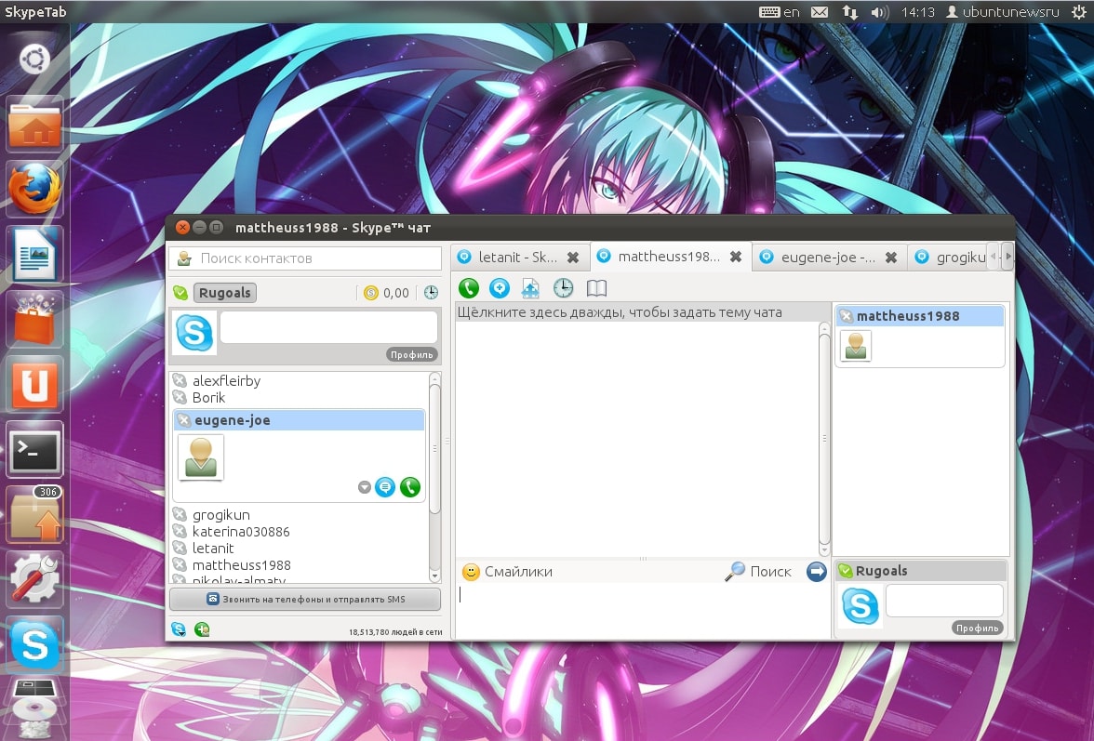Viewport: 1094px width, 741px height.
Task: Click the open book icon in chat toolbar
Action: click(x=596, y=288)
